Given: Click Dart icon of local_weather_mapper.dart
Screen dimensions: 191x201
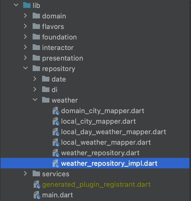Looking at the screenshot, I should (x=56, y=142).
